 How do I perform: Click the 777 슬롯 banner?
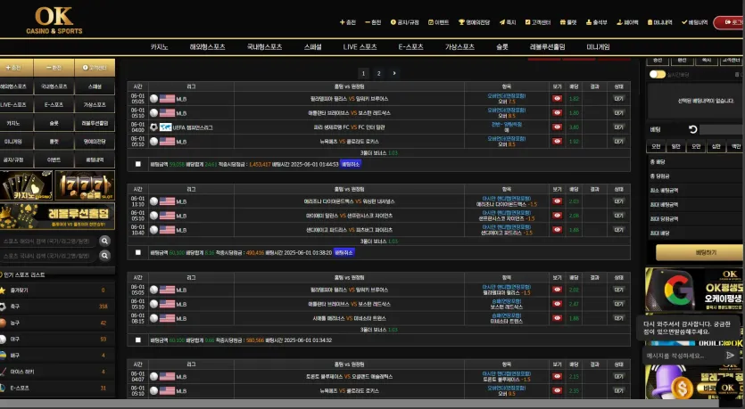[x=85, y=185]
